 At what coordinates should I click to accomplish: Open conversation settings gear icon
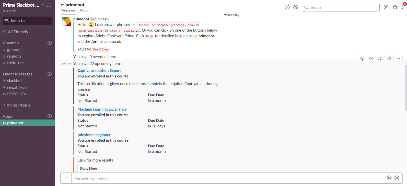296,7
